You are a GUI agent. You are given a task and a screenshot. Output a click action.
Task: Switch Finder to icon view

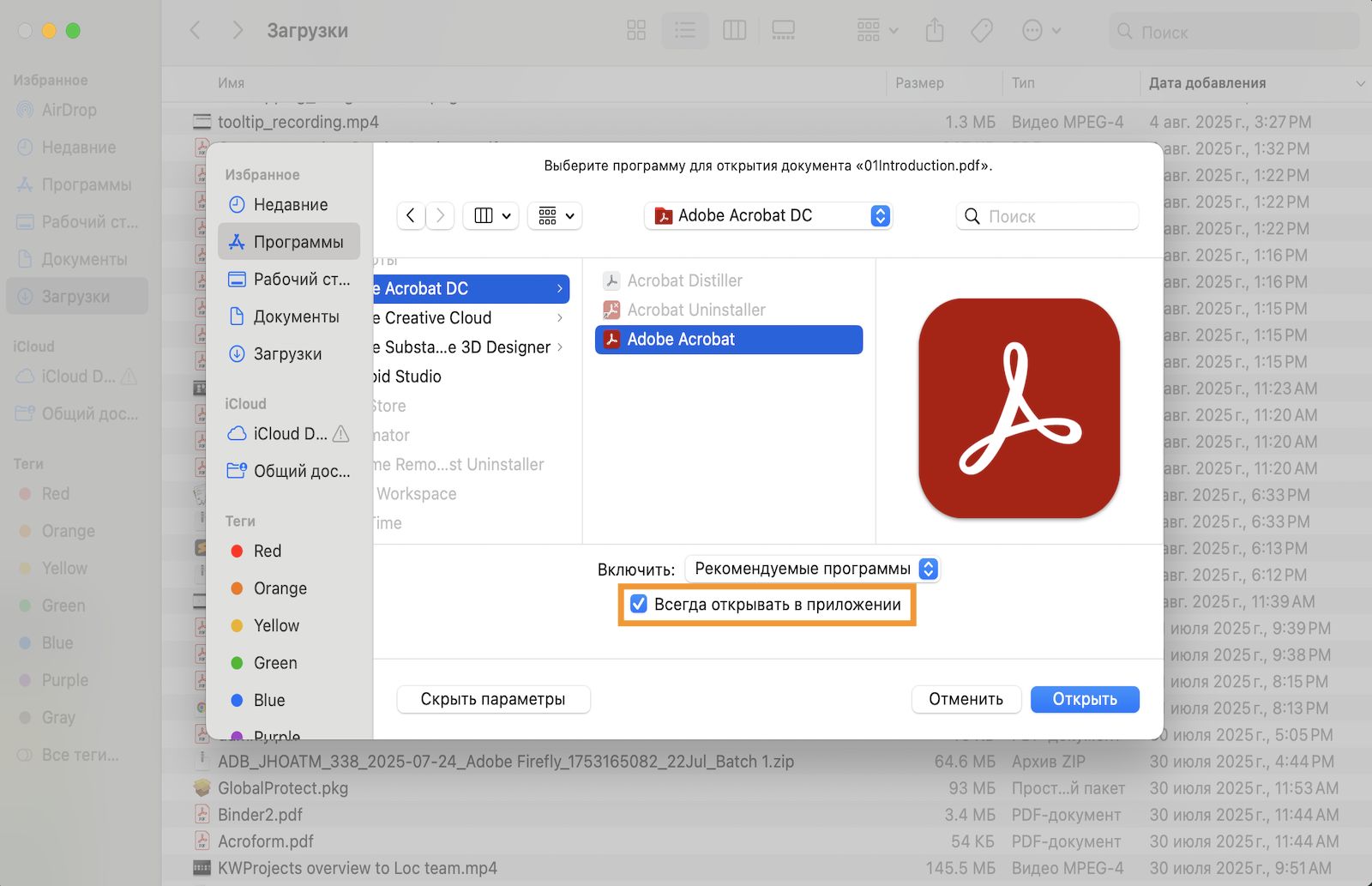tap(636, 31)
